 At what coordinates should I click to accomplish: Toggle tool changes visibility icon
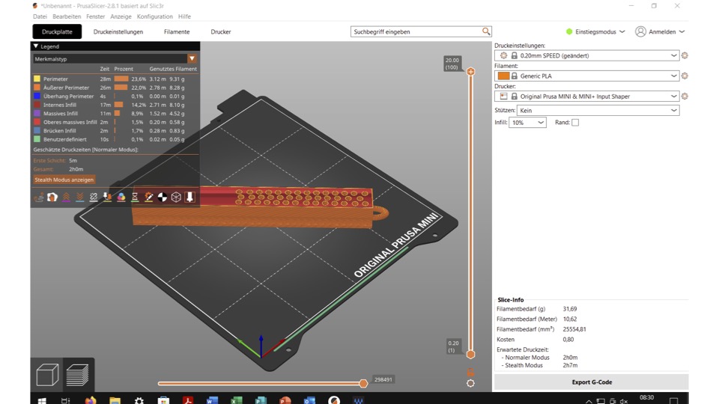(107, 197)
